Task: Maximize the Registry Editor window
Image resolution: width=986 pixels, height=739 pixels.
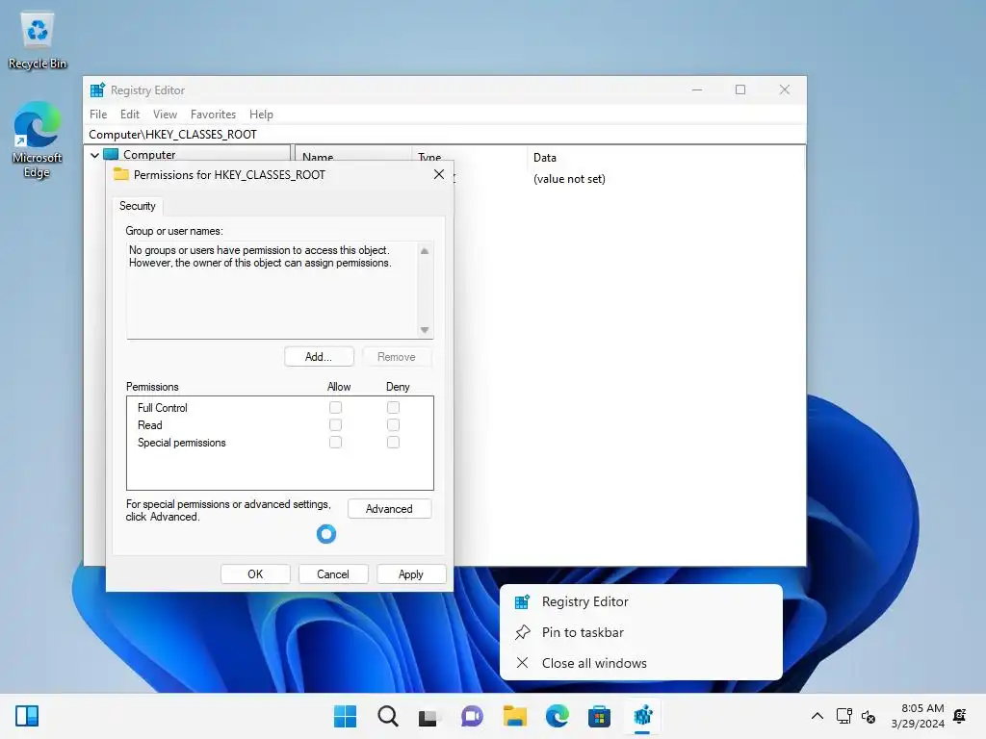Action: [x=740, y=89]
